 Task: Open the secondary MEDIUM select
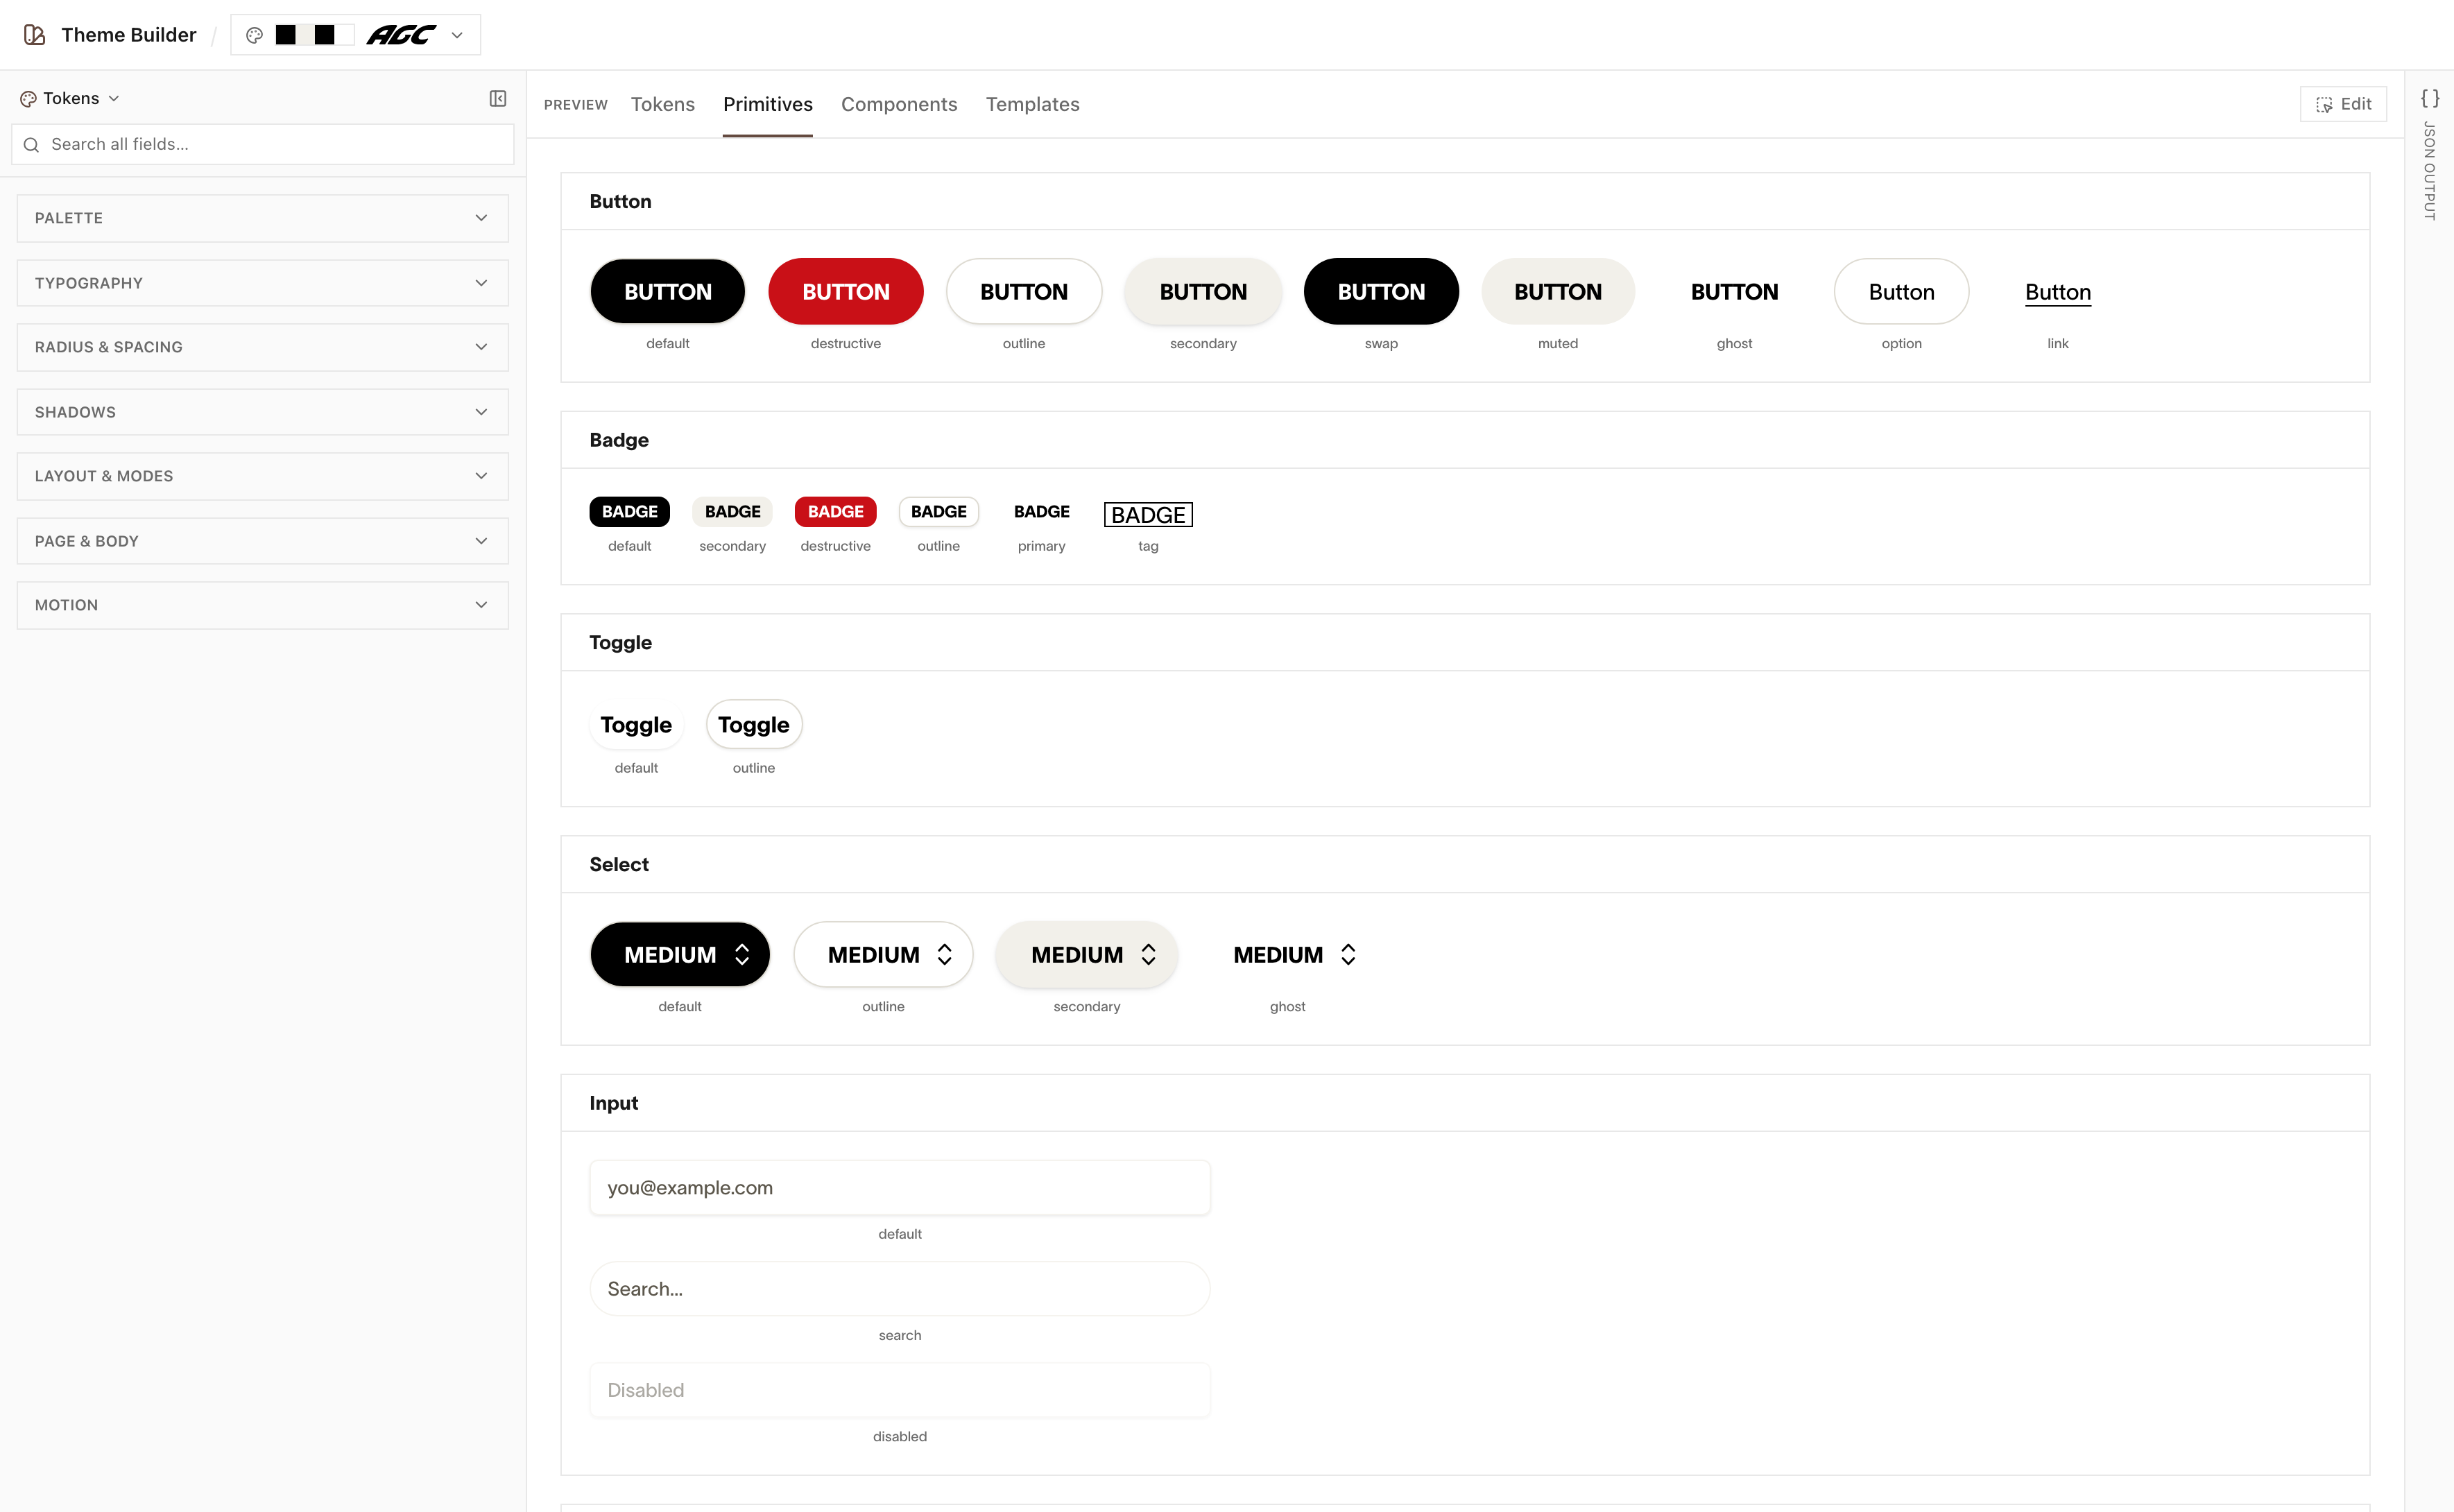coord(1087,954)
